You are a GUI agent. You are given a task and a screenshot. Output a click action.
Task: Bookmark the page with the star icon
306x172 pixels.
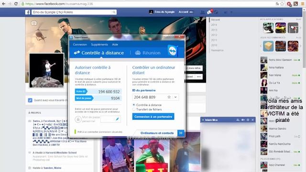pyautogui.click(x=282, y=4)
